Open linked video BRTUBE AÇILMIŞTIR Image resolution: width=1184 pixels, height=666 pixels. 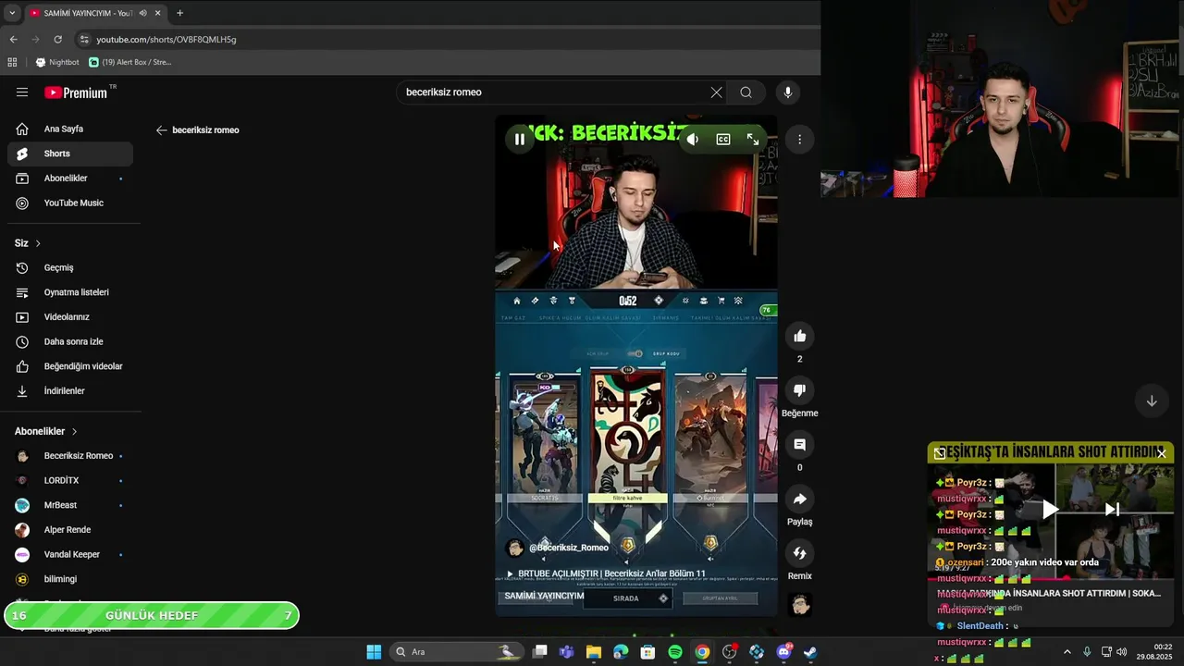(606, 573)
